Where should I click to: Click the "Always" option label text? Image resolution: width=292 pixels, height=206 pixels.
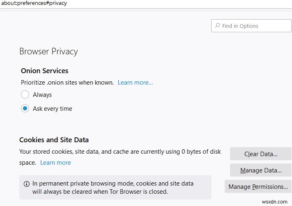tap(42, 95)
